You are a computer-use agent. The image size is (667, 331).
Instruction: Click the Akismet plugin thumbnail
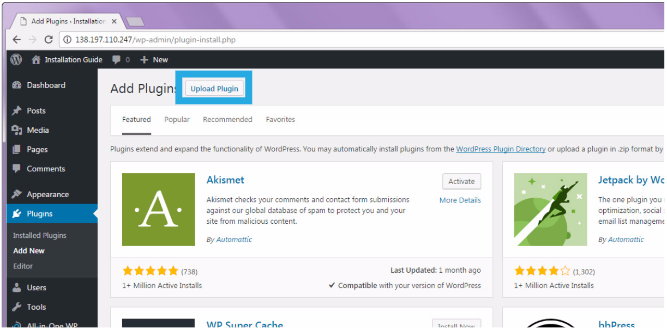coord(159,210)
